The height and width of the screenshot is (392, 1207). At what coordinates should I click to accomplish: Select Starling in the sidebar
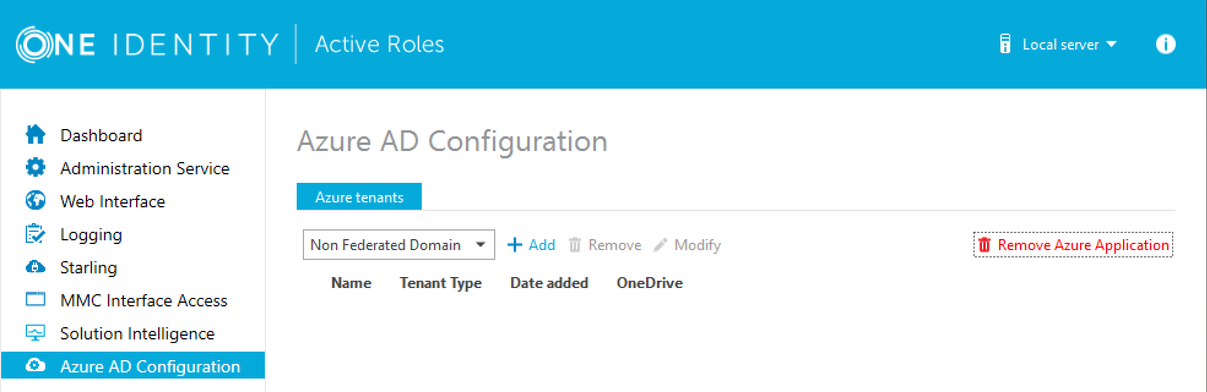[88, 268]
